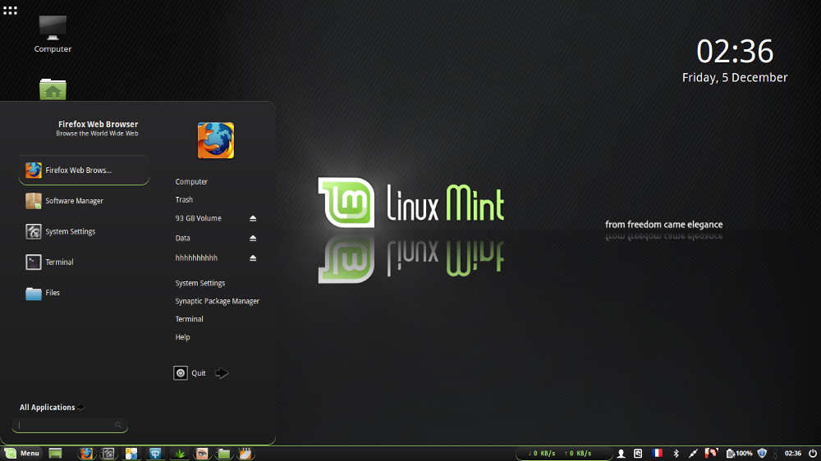The width and height of the screenshot is (821, 461).
Task: Click the tray icon right of user icon
Action: pos(638,454)
